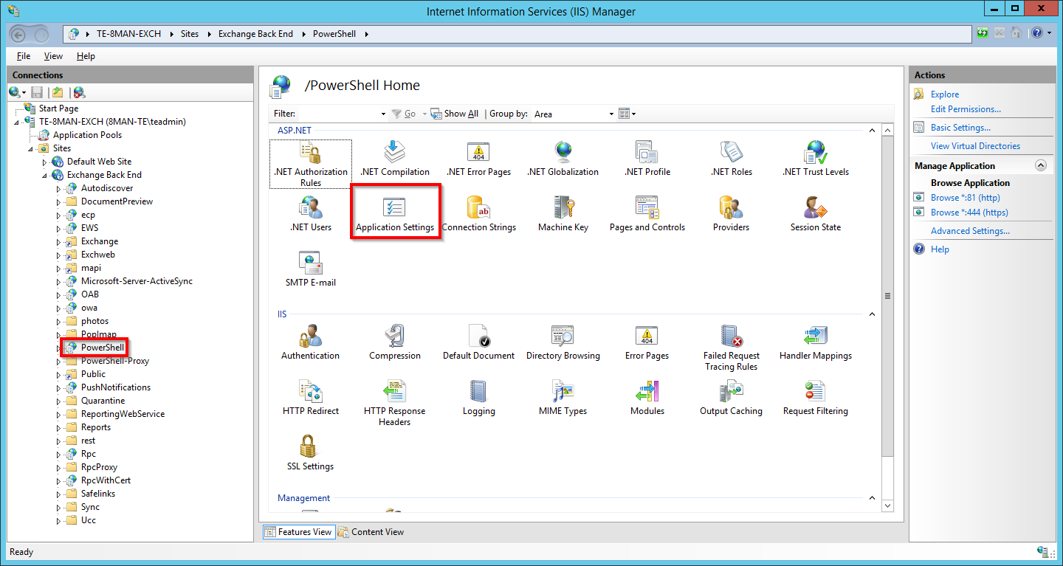Collapse the ASP.NET group section

pyautogui.click(x=872, y=130)
